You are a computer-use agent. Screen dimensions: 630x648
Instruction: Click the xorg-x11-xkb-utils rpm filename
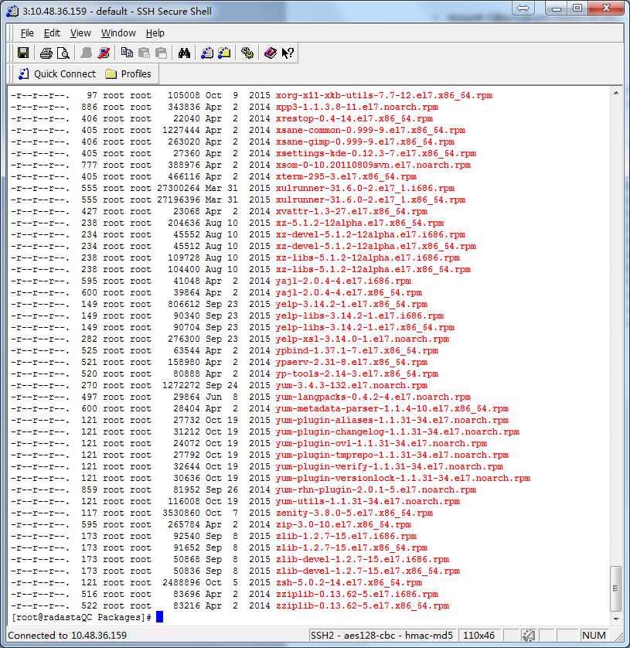384,95
